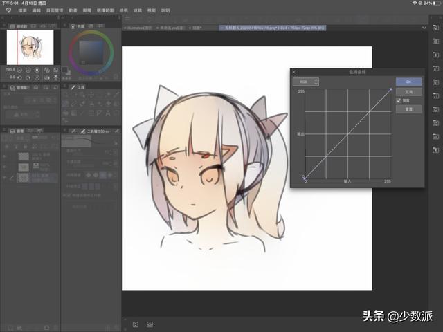Screen dimensions: 443x332
Task: Open the 選擇範圍 (Selection) menu
Action: pos(105,10)
